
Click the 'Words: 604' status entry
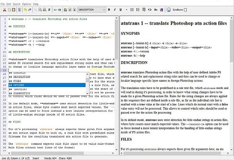[x=50, y=158]
